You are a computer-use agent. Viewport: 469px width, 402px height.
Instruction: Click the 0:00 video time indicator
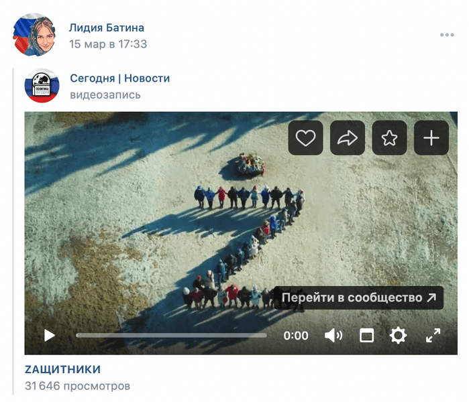[x=296, y=336]
